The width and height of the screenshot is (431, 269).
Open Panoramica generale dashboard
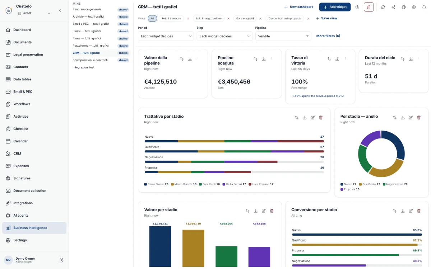coord(87,9)
